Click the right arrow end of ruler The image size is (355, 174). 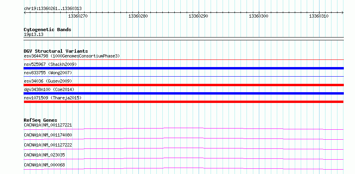click(343, 13)
